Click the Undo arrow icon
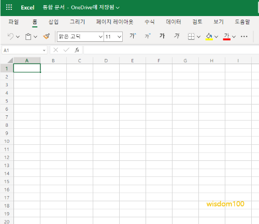This screenshot has height=224, width=259. pyautogui.click(x=10, y=37)
